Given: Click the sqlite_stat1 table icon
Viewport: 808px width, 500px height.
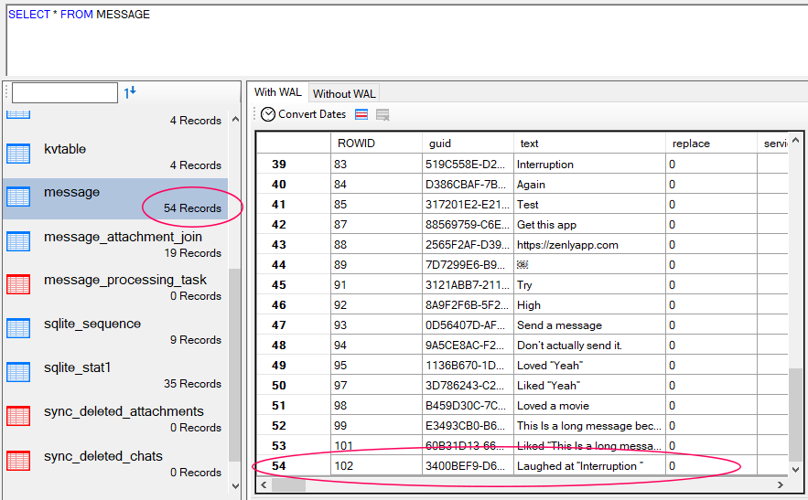Looking at the screenshot, I should coord(18,372).
